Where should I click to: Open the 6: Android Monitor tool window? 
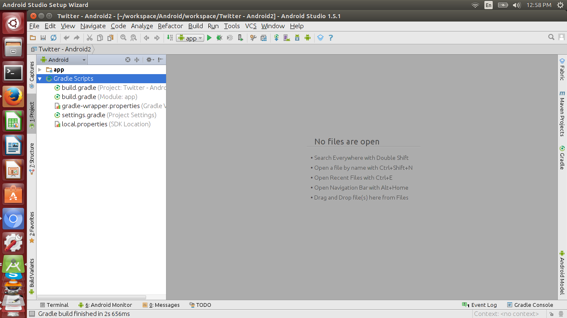tap(105, 305)
